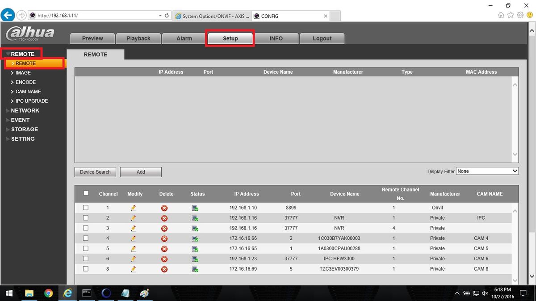This screenshot has height=301, width=536.
Task: Expand the STORAGE menu group
Action: coord(25,129)
